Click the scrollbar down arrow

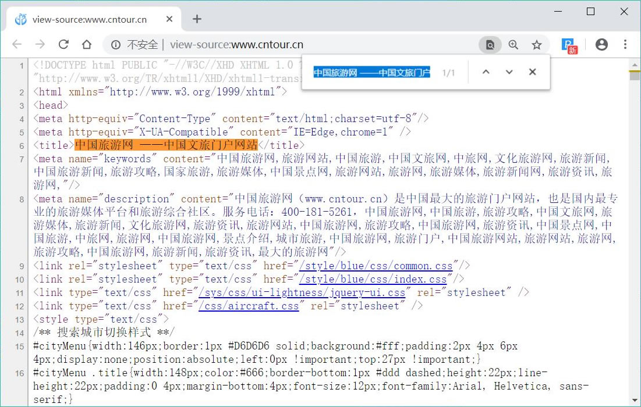click(635, 401)
